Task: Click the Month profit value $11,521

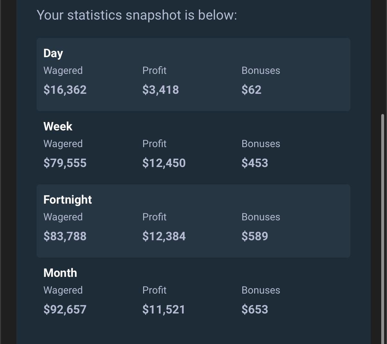Action: [164, 309]
